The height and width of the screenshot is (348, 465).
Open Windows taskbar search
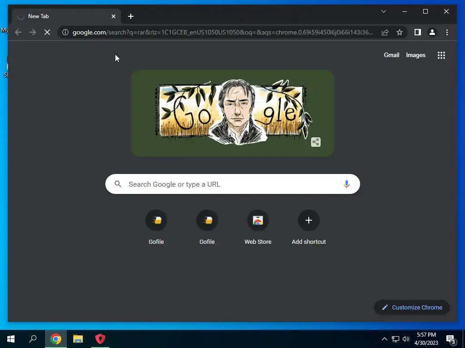tap(33, 339)
